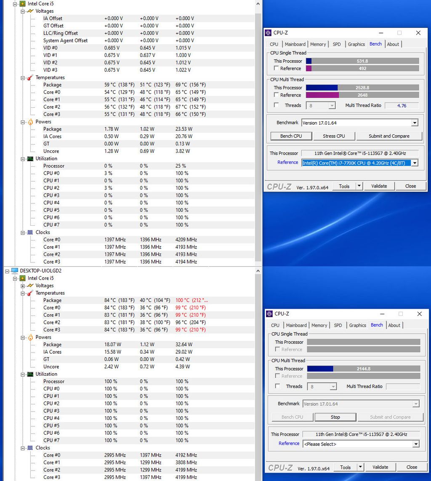Collapse the Temperatures node in the upper HWMonitor panel
The image size is (431, 481).
click(23, 78)
